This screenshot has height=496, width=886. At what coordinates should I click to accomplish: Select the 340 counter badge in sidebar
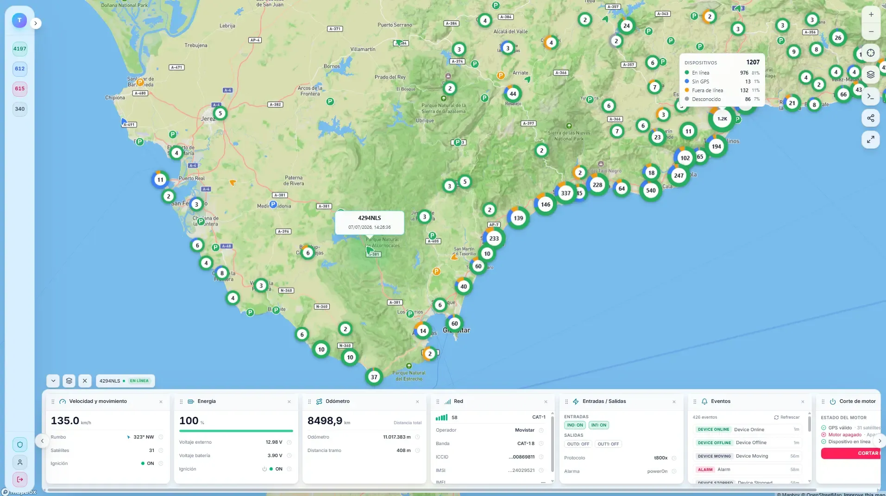click(x=19, y=109)
